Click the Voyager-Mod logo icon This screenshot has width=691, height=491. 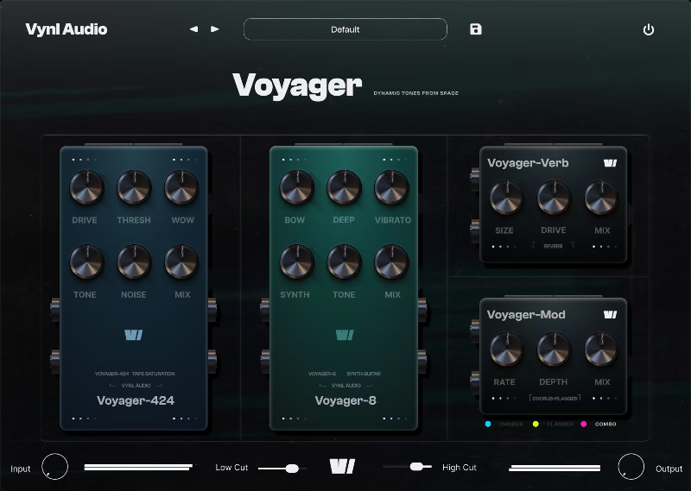[611, 314]
